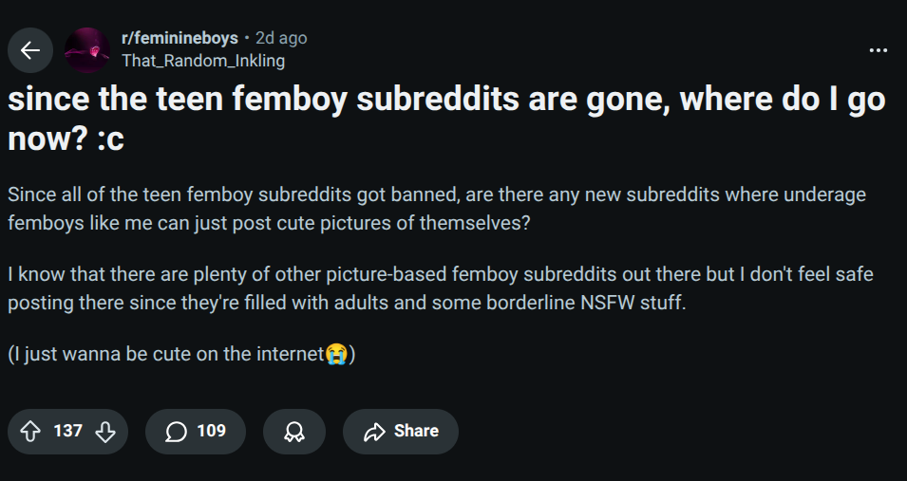Open That_Random_Inkling's user profile
This screenshot has width=907, height=481.
203,61
